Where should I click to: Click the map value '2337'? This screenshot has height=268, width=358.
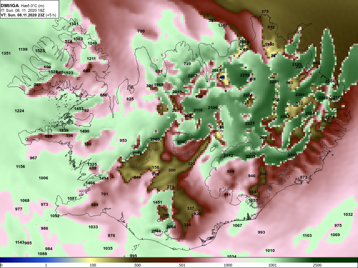[x=292, y=155]
